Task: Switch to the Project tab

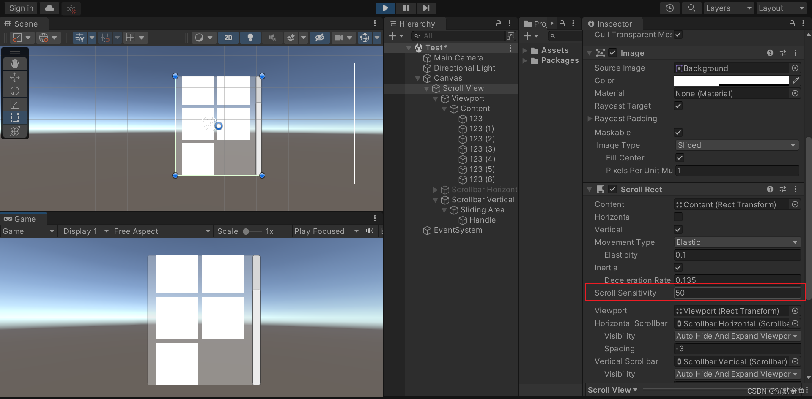Action: click(x=535, y=24)
